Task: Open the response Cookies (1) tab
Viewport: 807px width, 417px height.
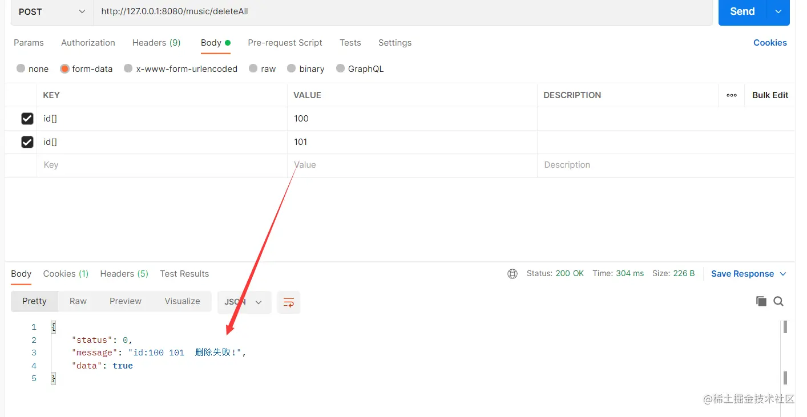Action: (66, 274)
